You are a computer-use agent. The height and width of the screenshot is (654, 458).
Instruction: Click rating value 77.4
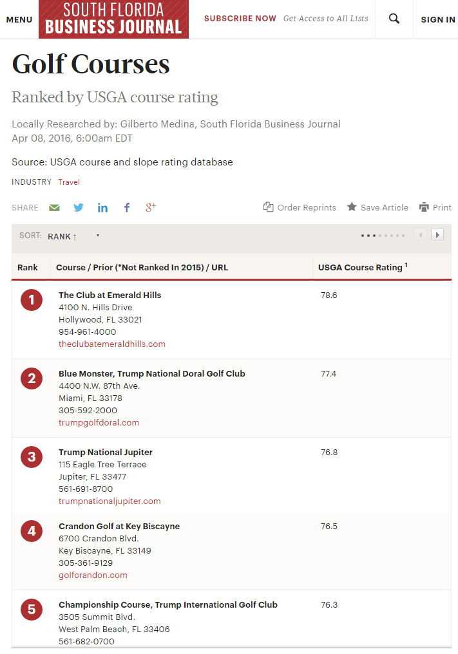point(328,373)
